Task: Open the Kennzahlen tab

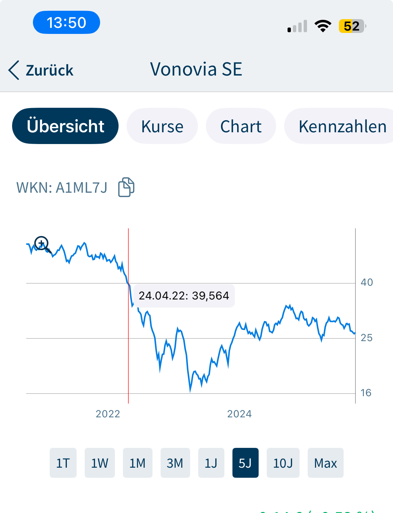Action: click(342, 126)
